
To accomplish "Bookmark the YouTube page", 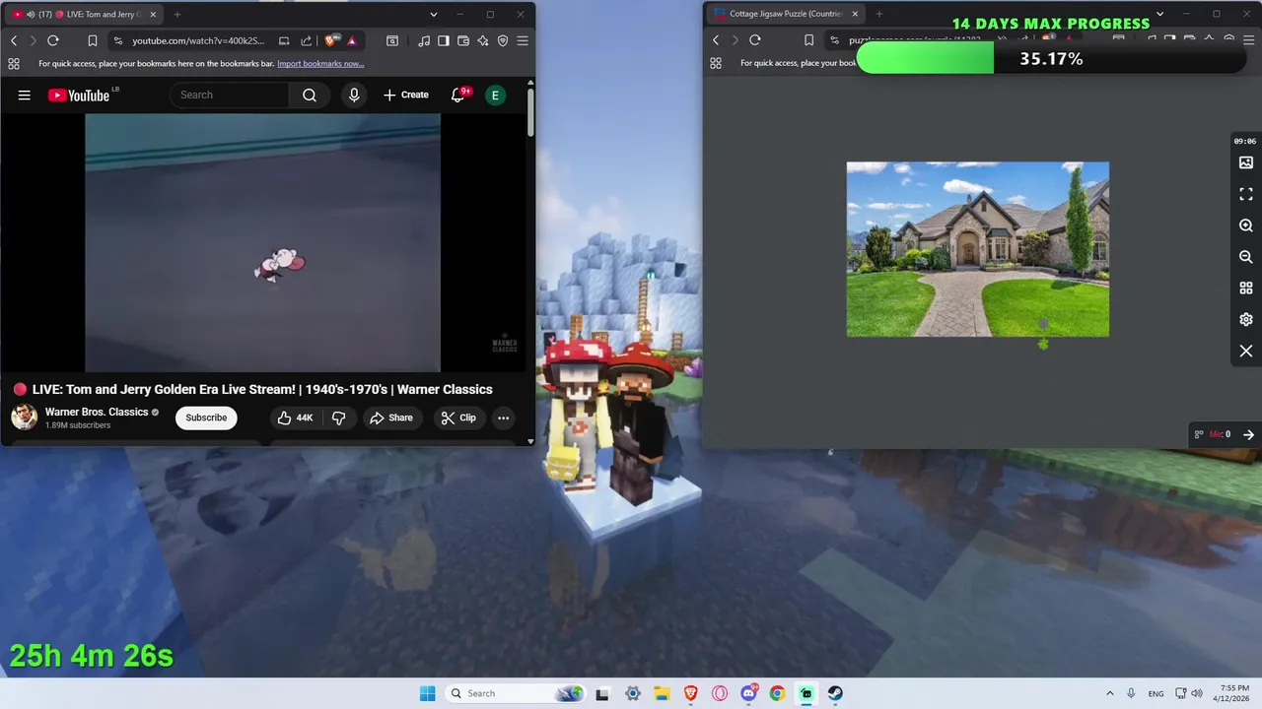I will point(92,40).
